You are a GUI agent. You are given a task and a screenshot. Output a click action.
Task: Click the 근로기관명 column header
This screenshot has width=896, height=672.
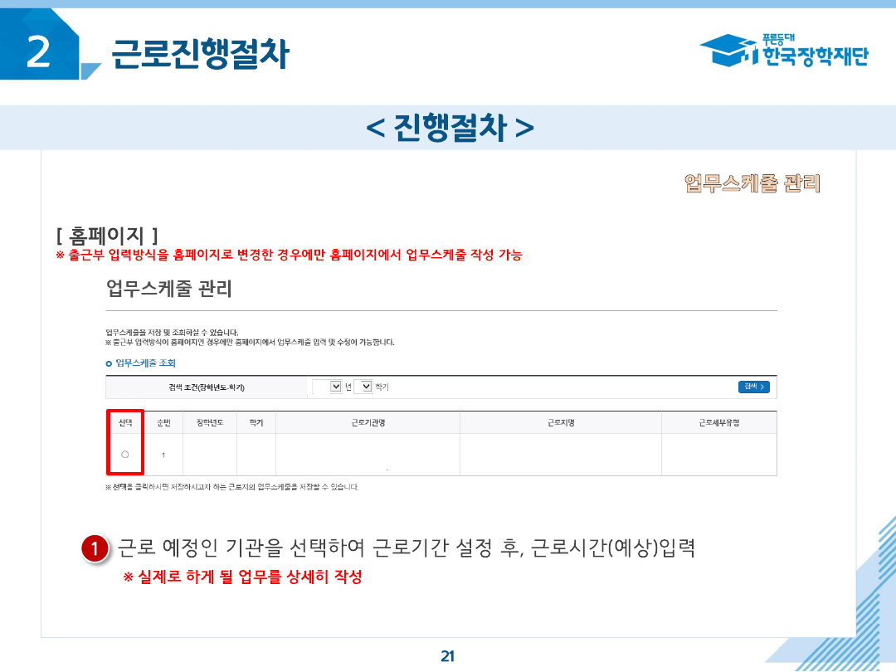[x=368, y=423]
